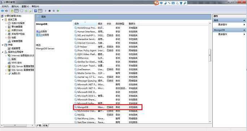Image resolution: width=247 pixels, height=131 pixels.
Task: Click the Pause Service toolbar icon
Action: tap(54, 11)
